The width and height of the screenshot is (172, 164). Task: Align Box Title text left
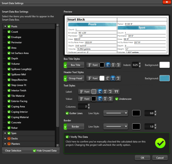[108, 65]
